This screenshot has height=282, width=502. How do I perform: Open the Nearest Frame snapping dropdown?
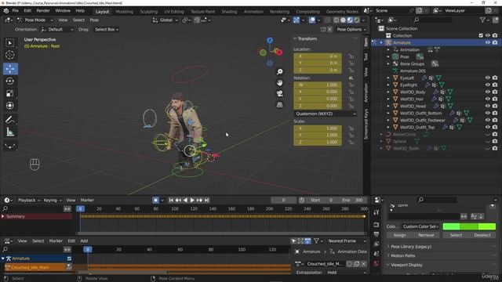346,240
